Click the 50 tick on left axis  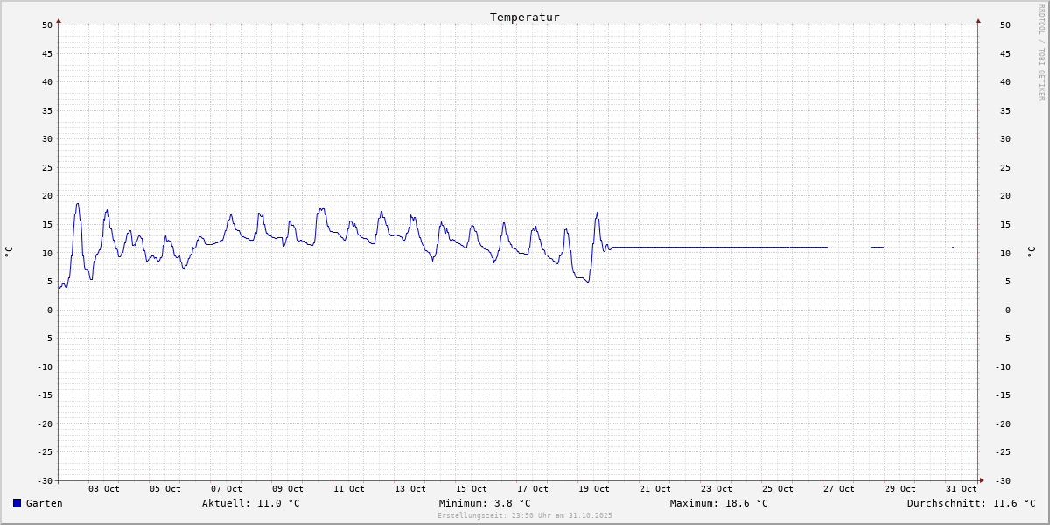coord(47,24)
